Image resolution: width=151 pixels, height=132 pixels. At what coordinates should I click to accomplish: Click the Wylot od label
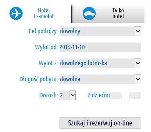coord(46,47)
